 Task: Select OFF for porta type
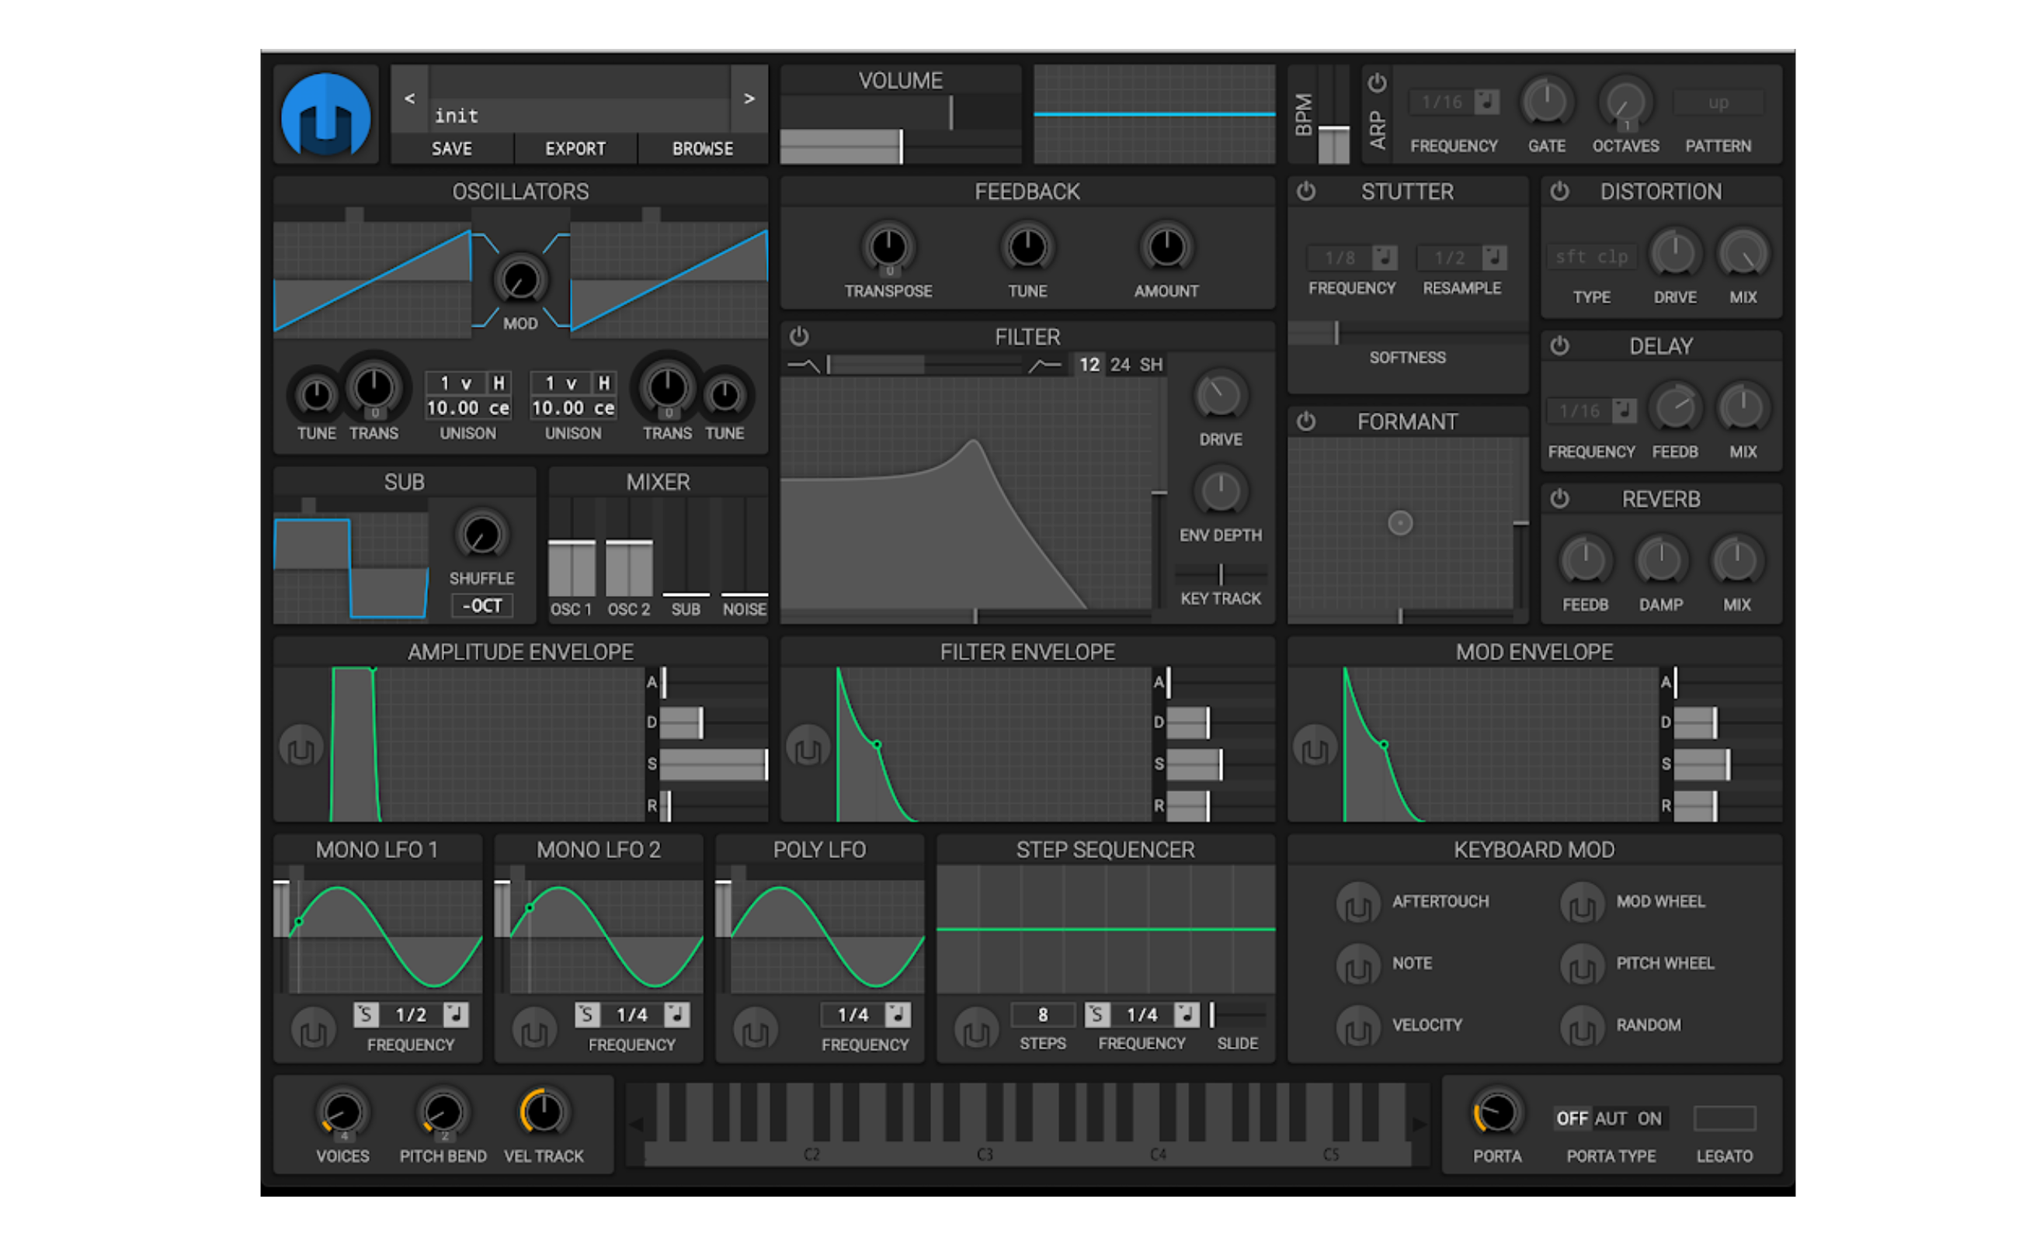(x=1571, y=1118)
